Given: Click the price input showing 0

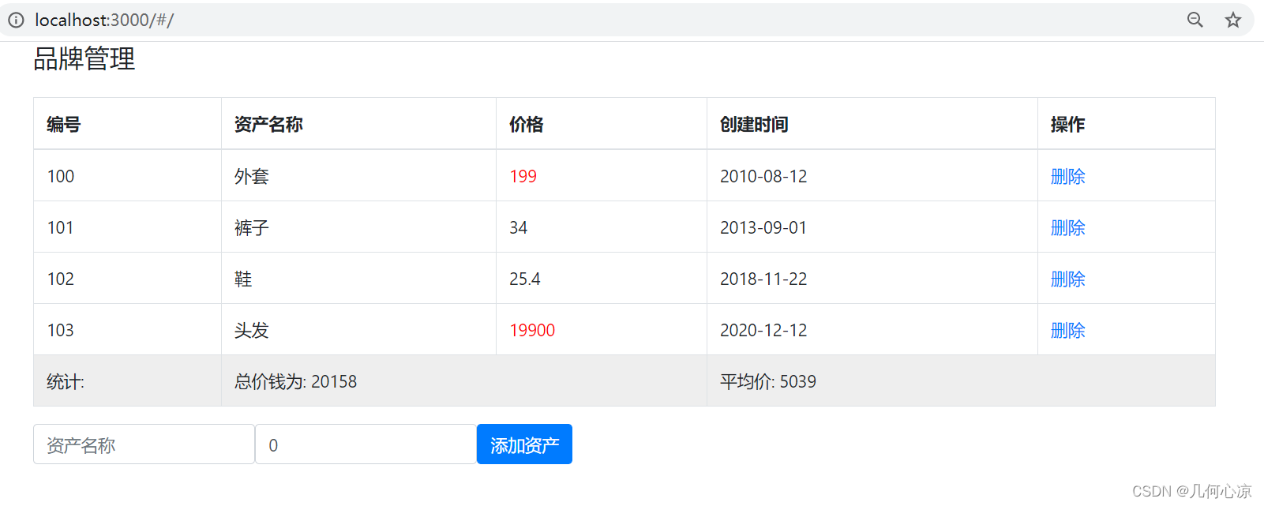Looking at the screenshot, I should tap(366, 444).
